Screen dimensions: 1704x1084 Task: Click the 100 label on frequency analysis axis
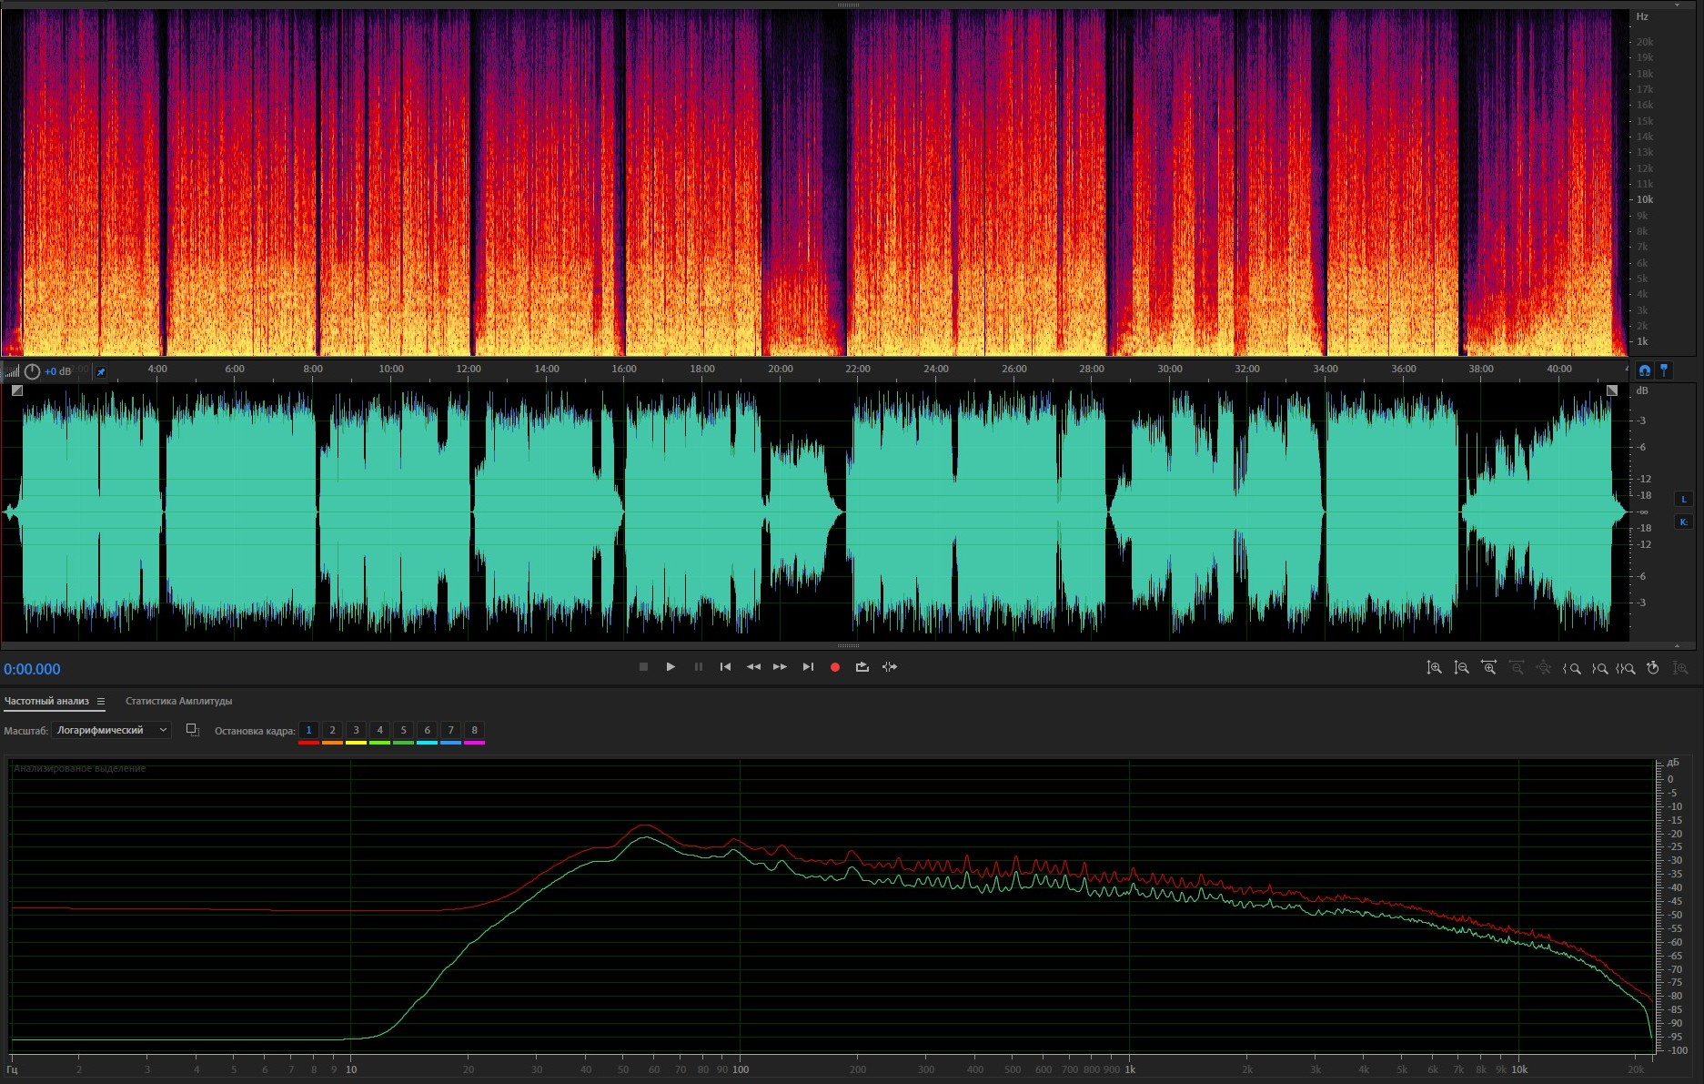point(741,1069)
